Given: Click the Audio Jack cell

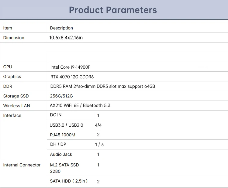Looking at the screenshot, I should pos(71,154).
